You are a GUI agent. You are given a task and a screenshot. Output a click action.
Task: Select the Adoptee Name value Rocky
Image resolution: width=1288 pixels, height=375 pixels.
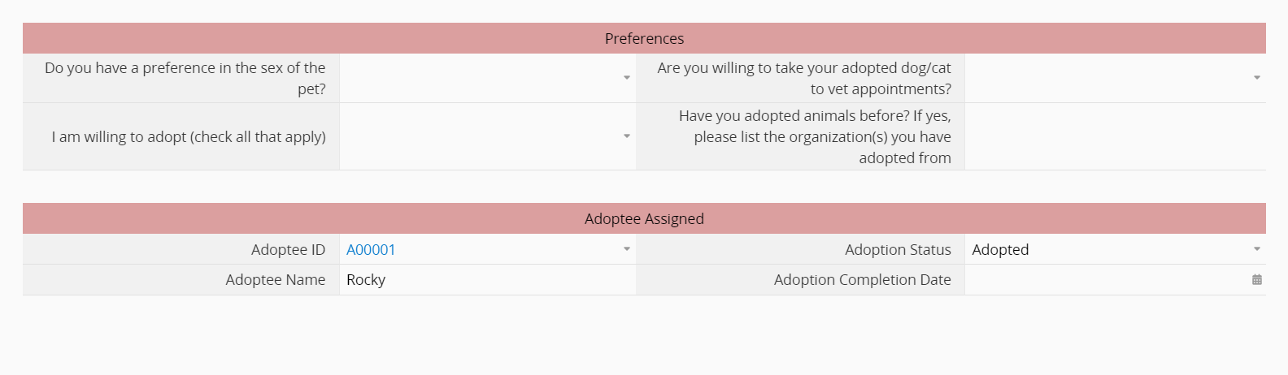tap(366, 280)
